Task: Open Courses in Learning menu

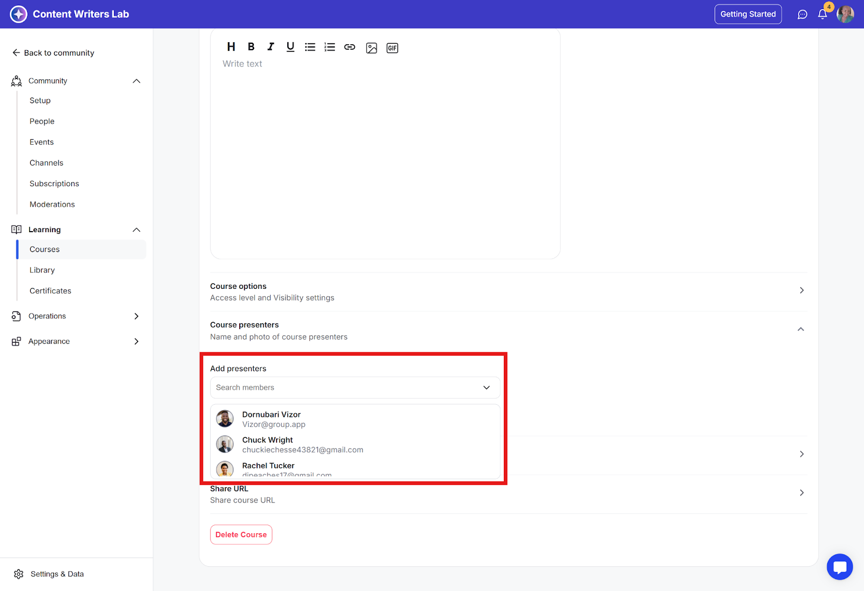Action: (82, 249)
